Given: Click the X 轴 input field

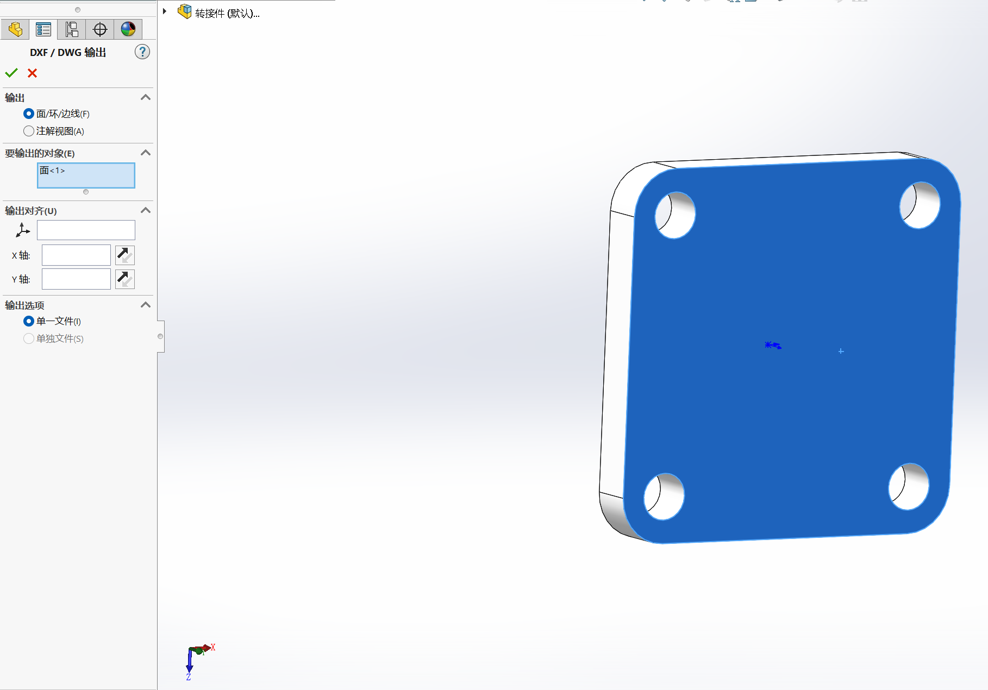Looking at the screenshot, I should point(76,255).
